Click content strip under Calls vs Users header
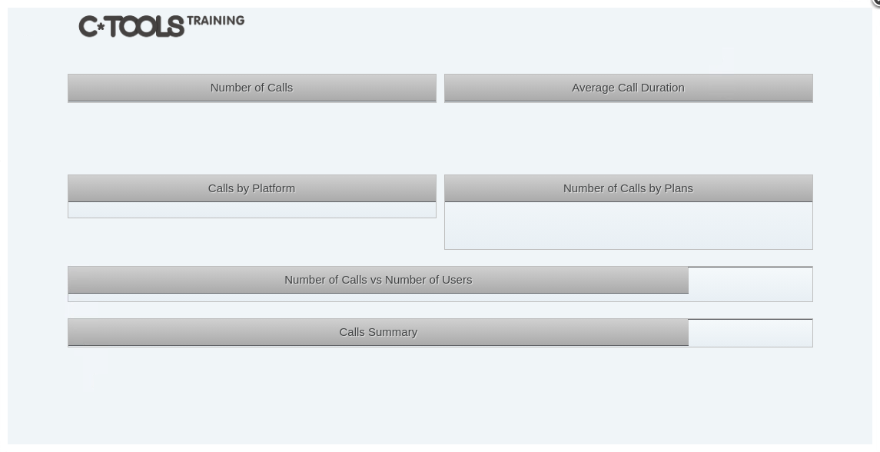 pos(377,297)
